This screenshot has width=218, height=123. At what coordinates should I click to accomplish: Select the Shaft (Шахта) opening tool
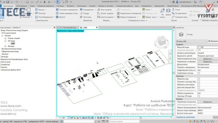click(x=168, y=12)
